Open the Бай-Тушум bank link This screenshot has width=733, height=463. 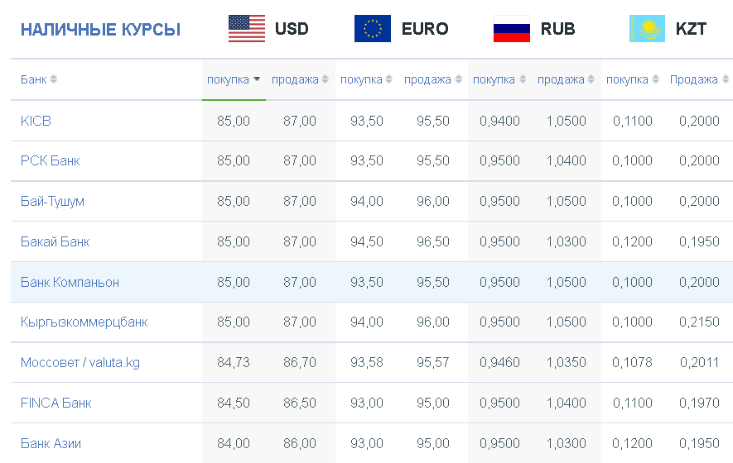point(52,202)
